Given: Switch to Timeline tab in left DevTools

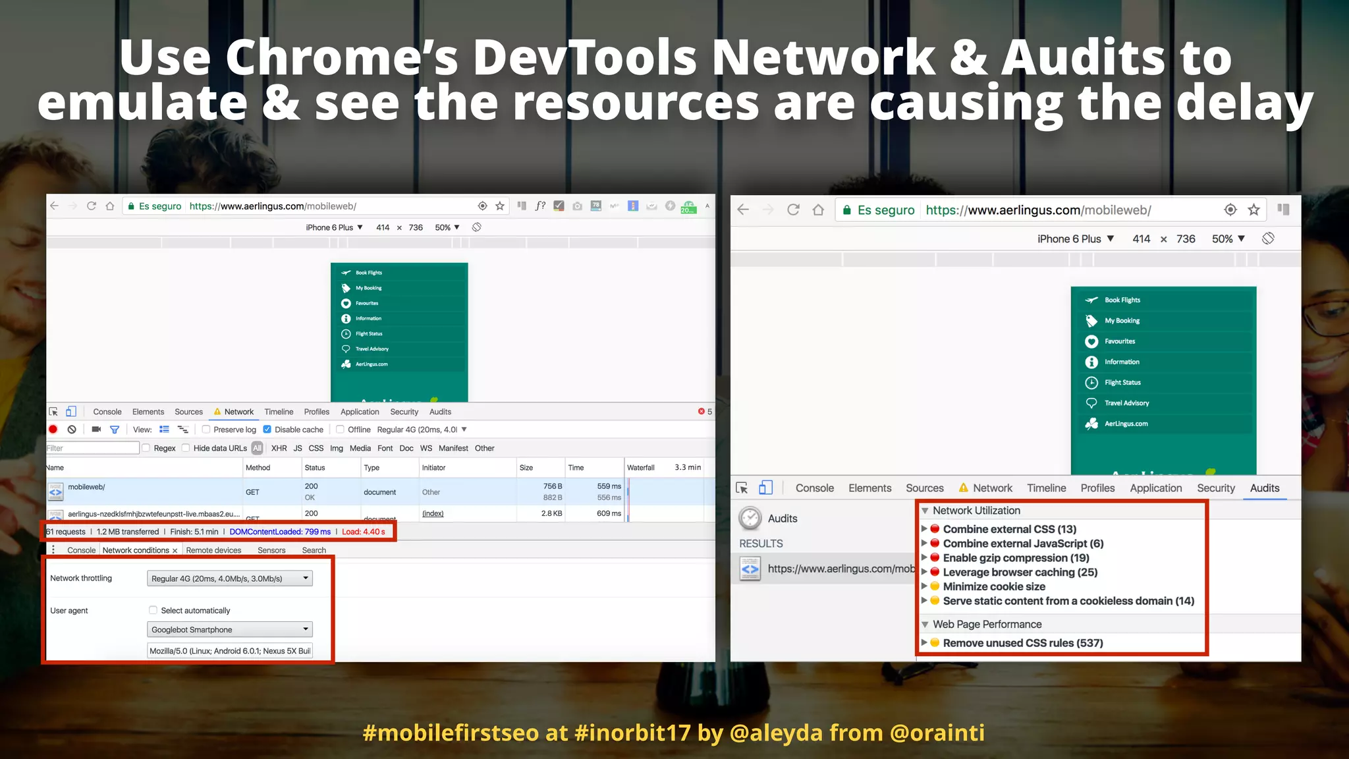Looking at the screenshot, I should tap(279, 412).
